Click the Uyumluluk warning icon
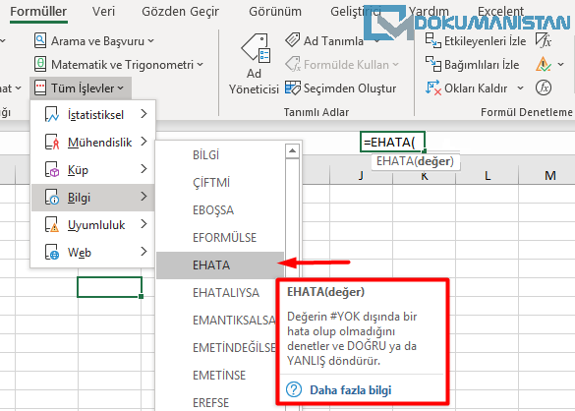This screenshot has height=411, width=575. pos(51,224)
